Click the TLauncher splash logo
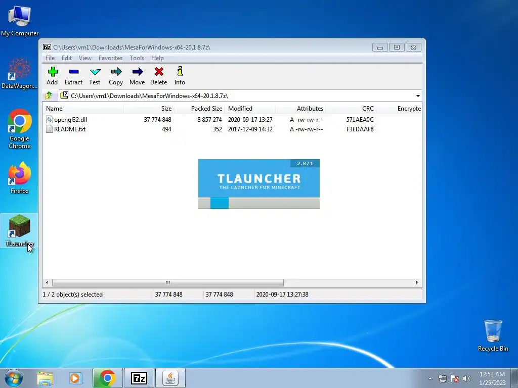The width and height of the screenshot is (518, 388). pos(259,178)
